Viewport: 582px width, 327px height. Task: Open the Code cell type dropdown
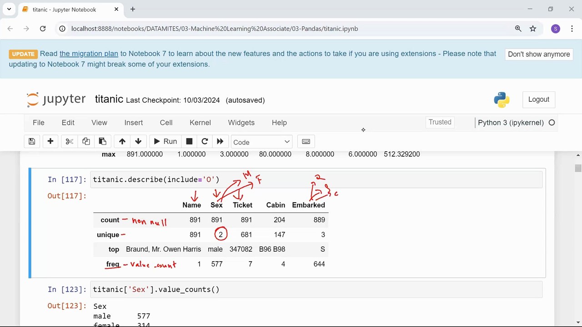[261, 142]
